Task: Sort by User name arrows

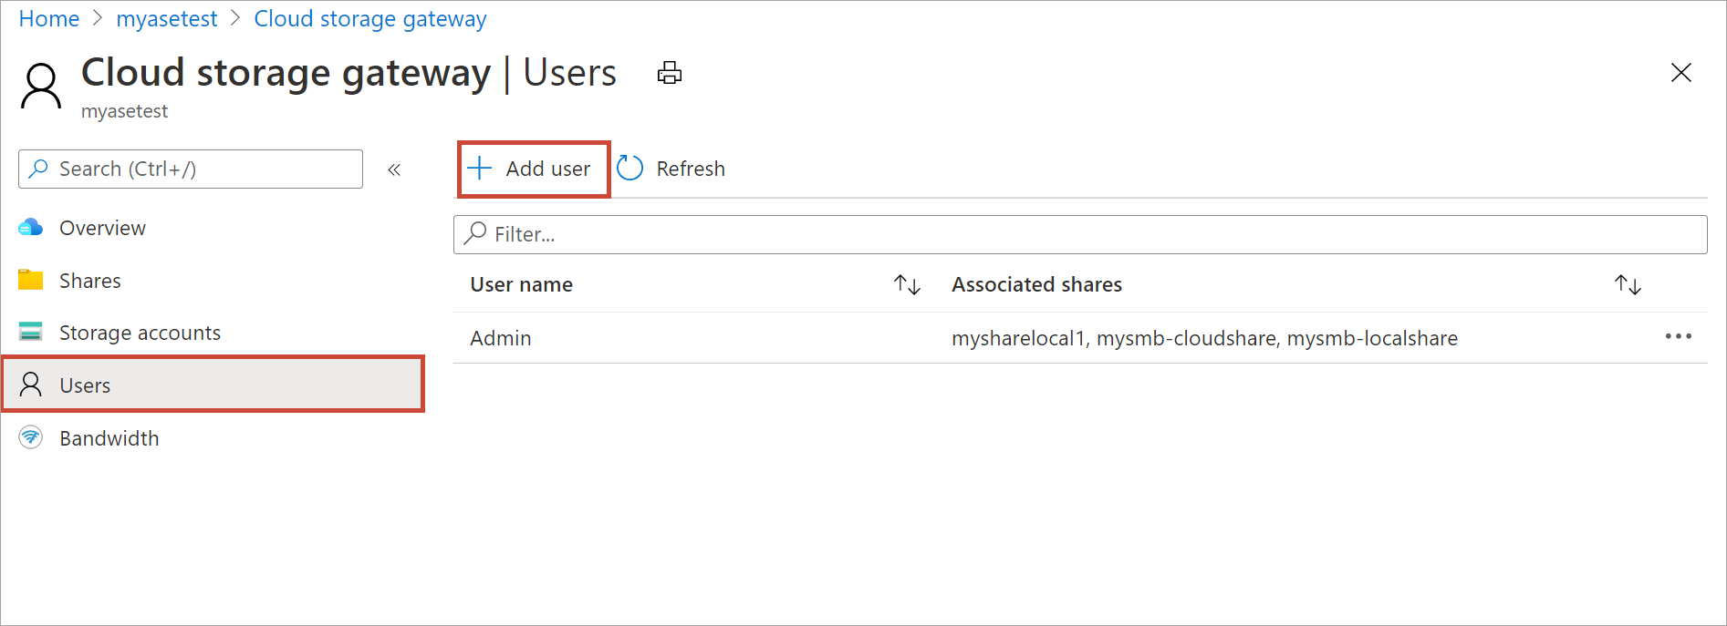Action: 907,285
